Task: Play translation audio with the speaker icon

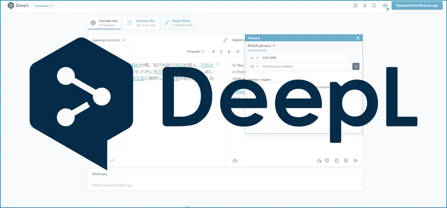Action: coord(235,160)
